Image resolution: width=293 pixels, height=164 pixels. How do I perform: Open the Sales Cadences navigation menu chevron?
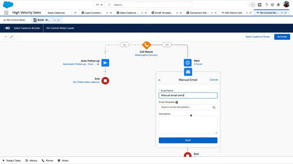tap(75, 13)
